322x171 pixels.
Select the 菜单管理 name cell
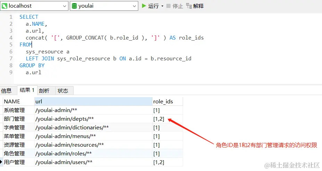(x=19, y=136)
